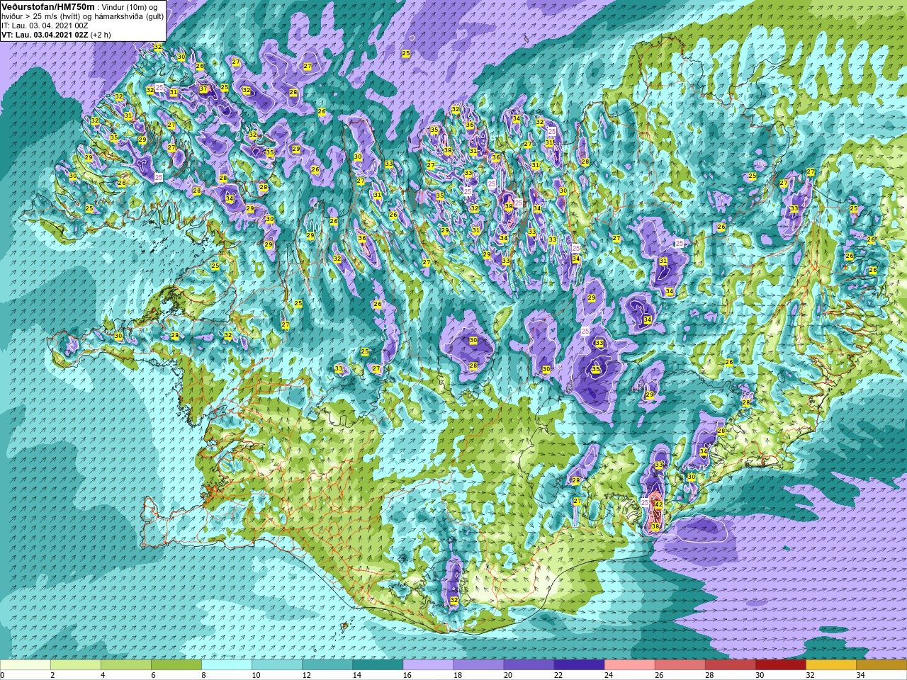The image size is (907, 680).
Task: Select the yellow 32–34 legend swatch
Action: point(830,665)
